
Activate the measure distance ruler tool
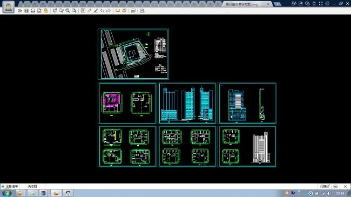(x=118, y=11)
